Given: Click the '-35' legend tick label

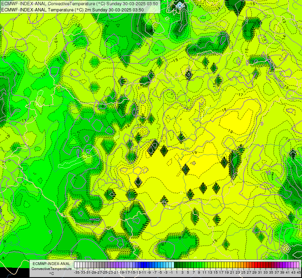Looking at the screenshot, I should 77,273.
